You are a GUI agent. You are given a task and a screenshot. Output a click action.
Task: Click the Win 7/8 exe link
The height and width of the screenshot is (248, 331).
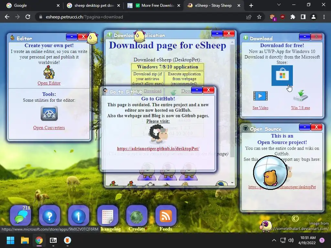(x=301, y=108)
